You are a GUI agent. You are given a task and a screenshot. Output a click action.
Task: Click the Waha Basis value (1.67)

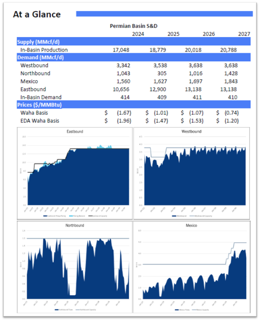[124, 113]
